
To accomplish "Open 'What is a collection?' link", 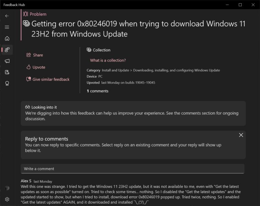I will click(x=108, y=60).
